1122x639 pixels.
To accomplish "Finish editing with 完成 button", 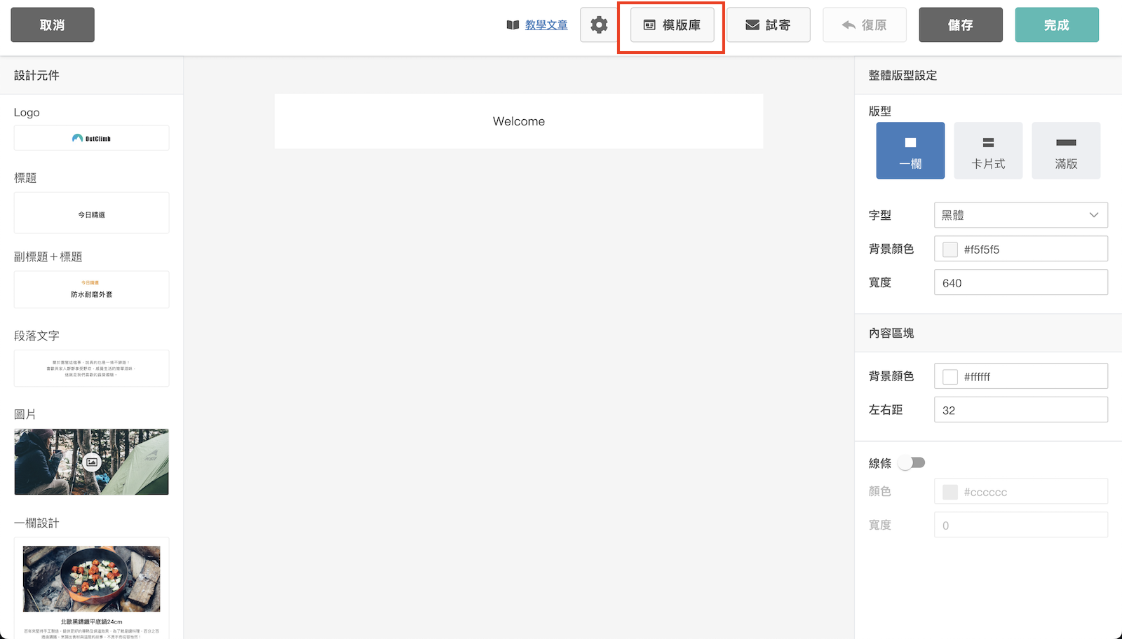I will tap(1056, 25).
